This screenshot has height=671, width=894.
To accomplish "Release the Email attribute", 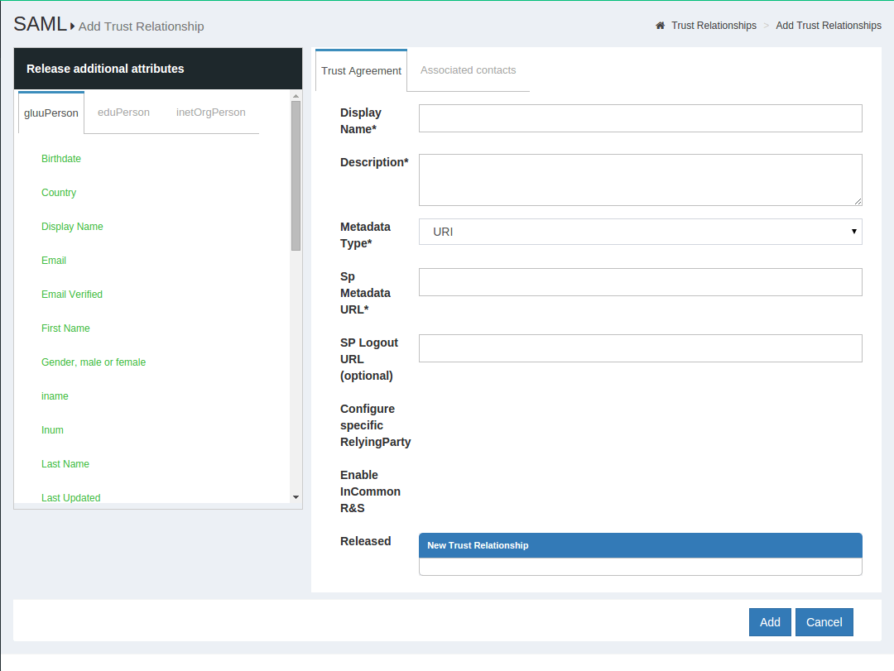I will pos(53,260).
